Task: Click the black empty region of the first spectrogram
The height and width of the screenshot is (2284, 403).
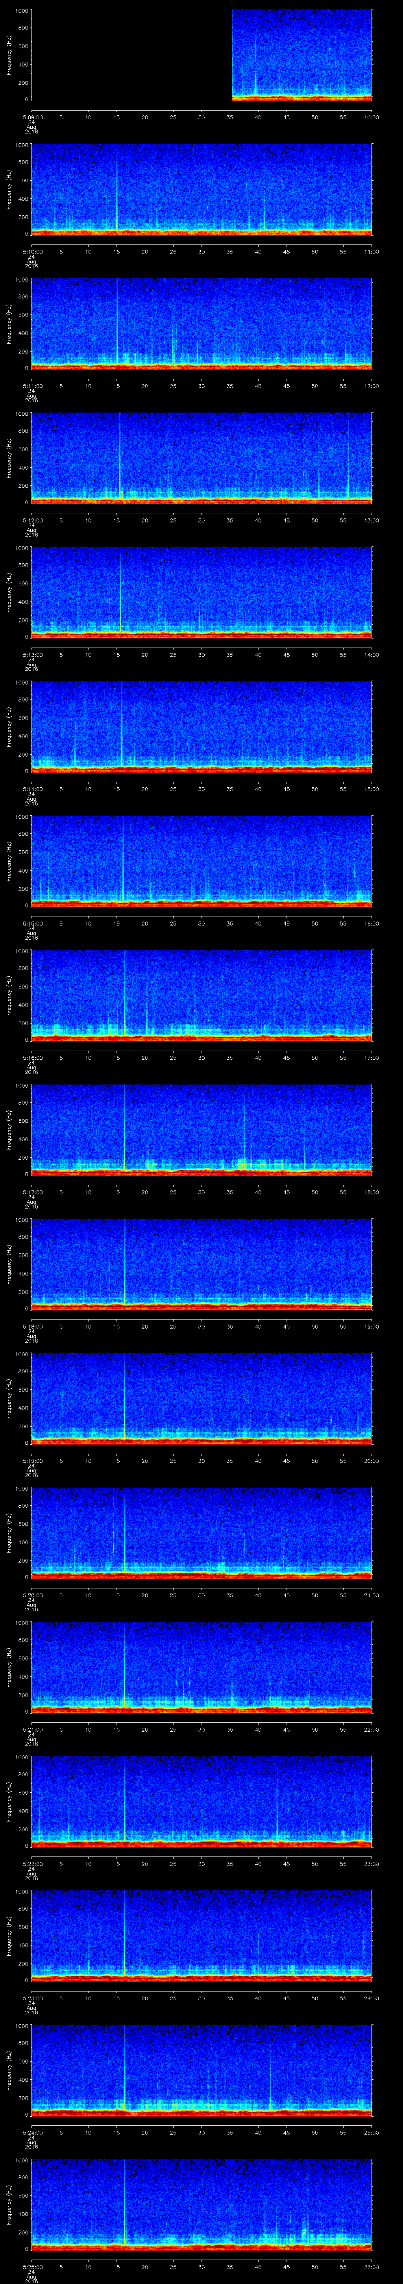Action: [x=131, y=55]
